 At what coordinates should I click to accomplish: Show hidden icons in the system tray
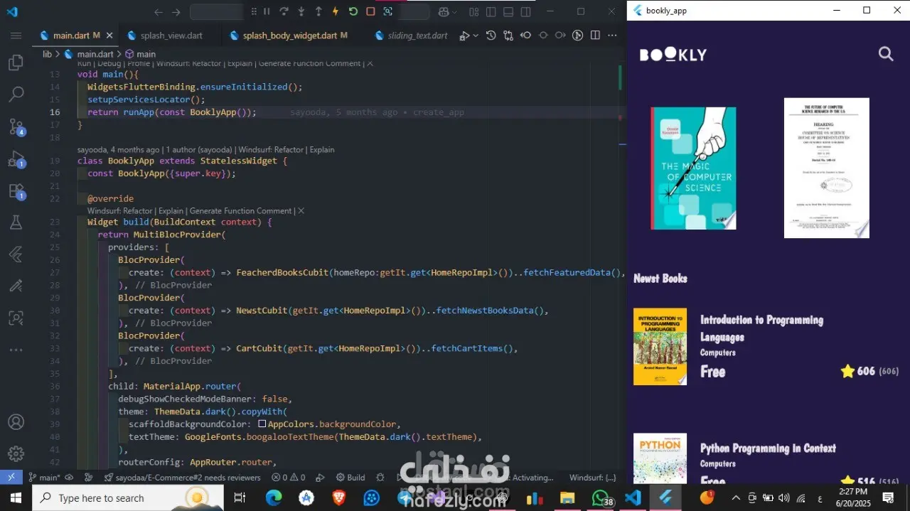tap(736, 497)
